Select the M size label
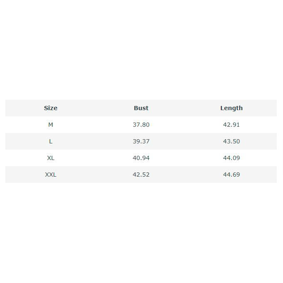The height and width of the screenshot is (283, 283). (51, 125)
